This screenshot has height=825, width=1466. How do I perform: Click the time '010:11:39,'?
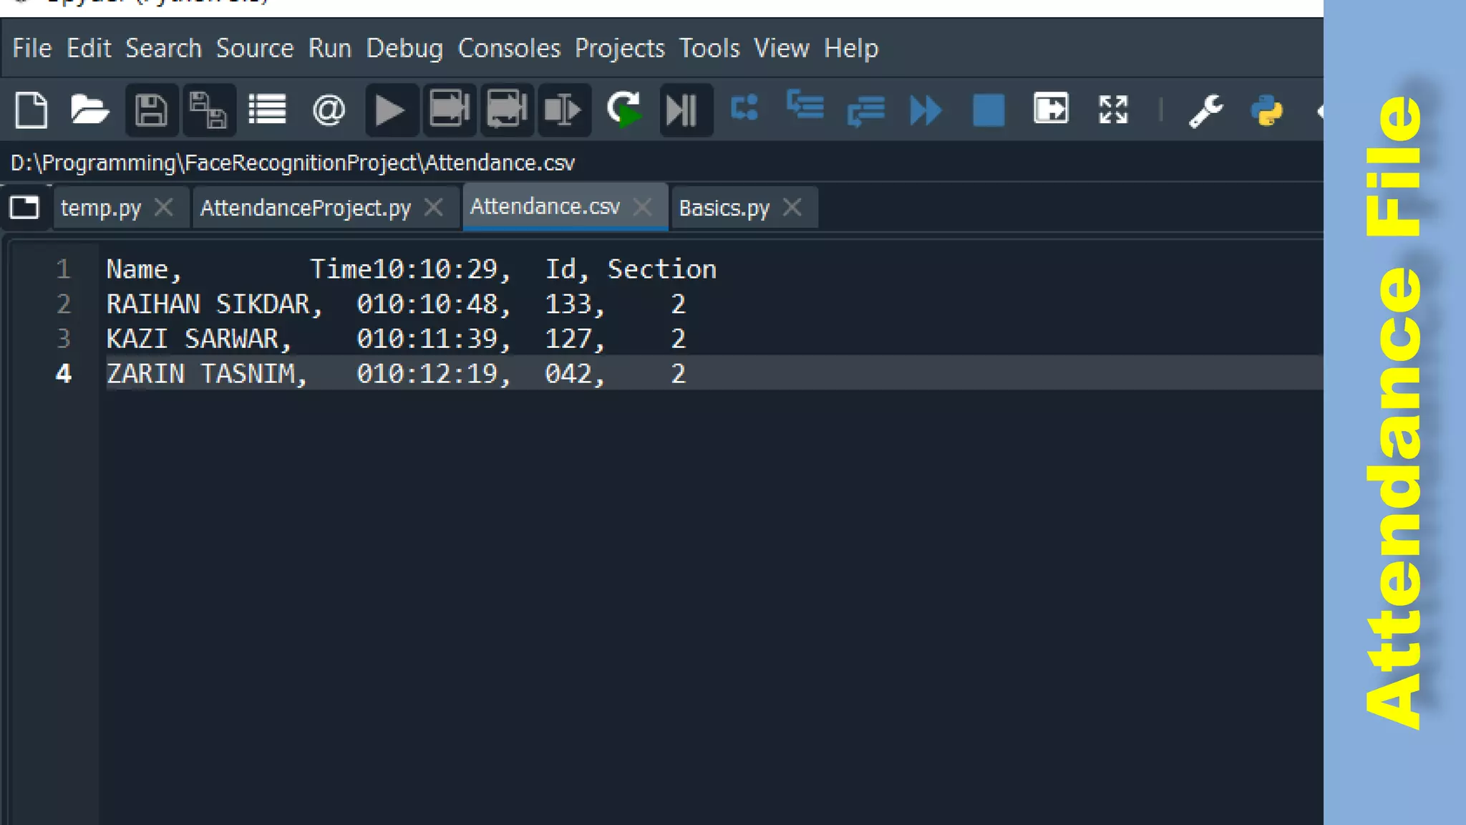click(435, 339)
